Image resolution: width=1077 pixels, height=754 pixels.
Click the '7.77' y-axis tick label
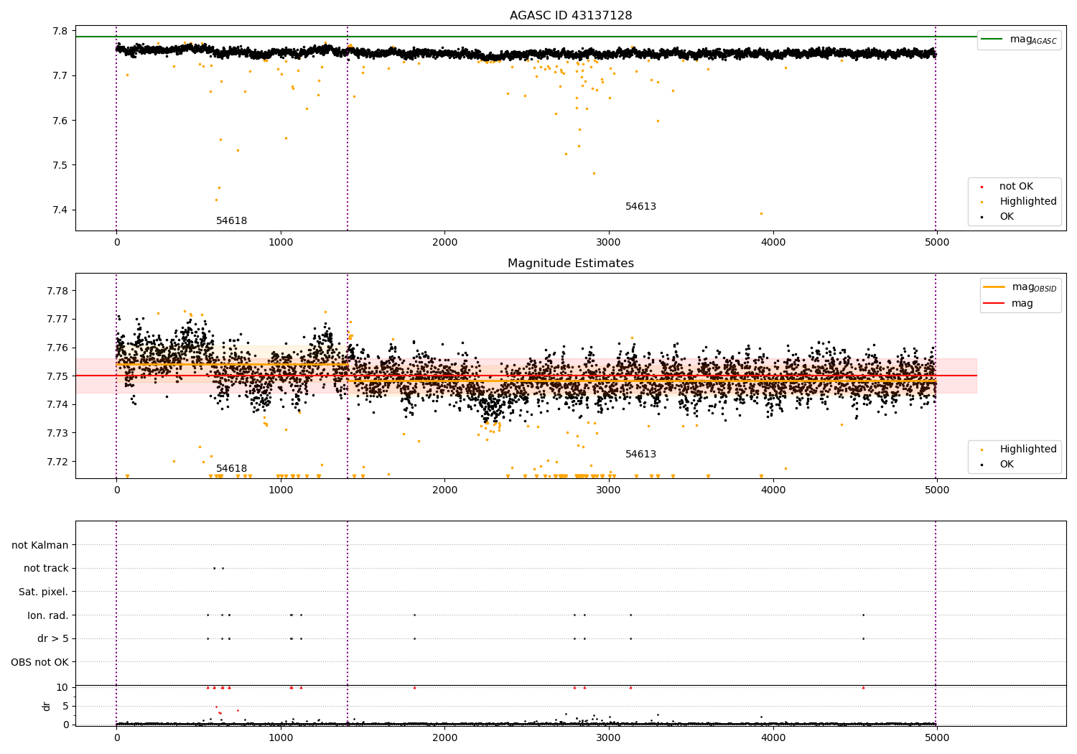(x=57, y=319)
